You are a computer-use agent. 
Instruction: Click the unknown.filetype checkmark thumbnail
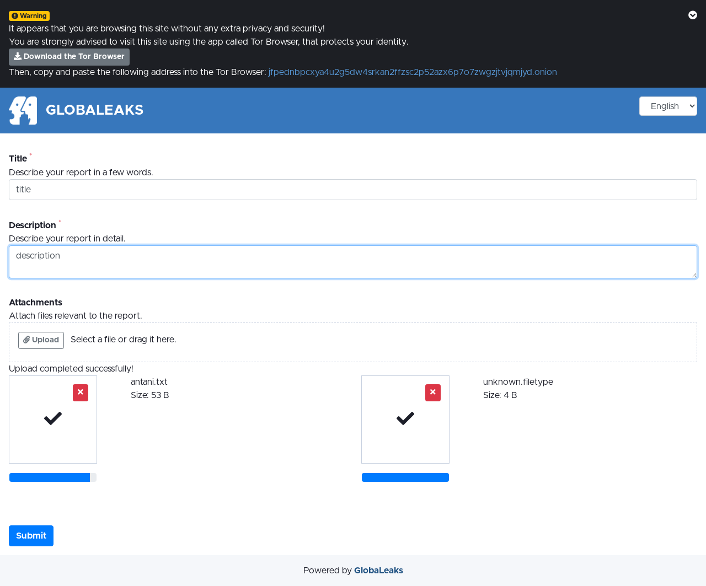pyautogui.click(x=405, y=420)
